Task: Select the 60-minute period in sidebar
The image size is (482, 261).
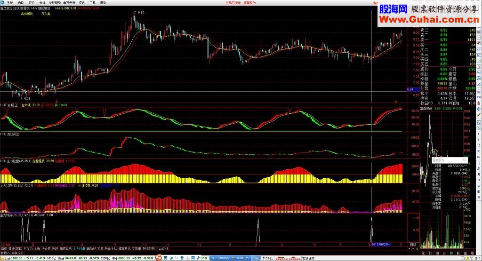Action: click(479, 157)
